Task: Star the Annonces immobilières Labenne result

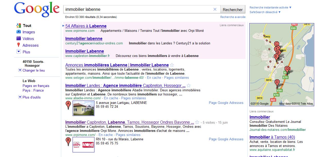Action: (172, 65)
